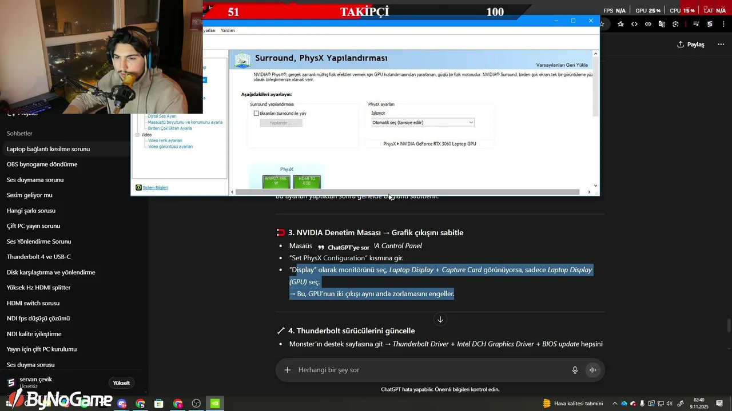Open chat NDI fps düşüşü çözümü
Viewport: 732px width, 411px height.
pyautogui.click(x=38, y=319)
